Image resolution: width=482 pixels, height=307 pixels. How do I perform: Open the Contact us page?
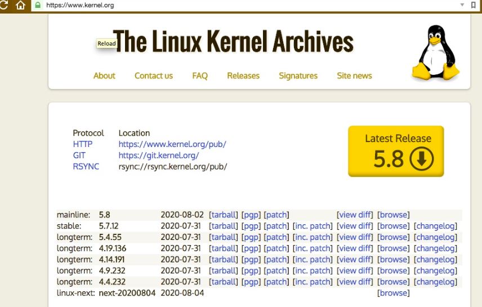click(x=154, y=75)
